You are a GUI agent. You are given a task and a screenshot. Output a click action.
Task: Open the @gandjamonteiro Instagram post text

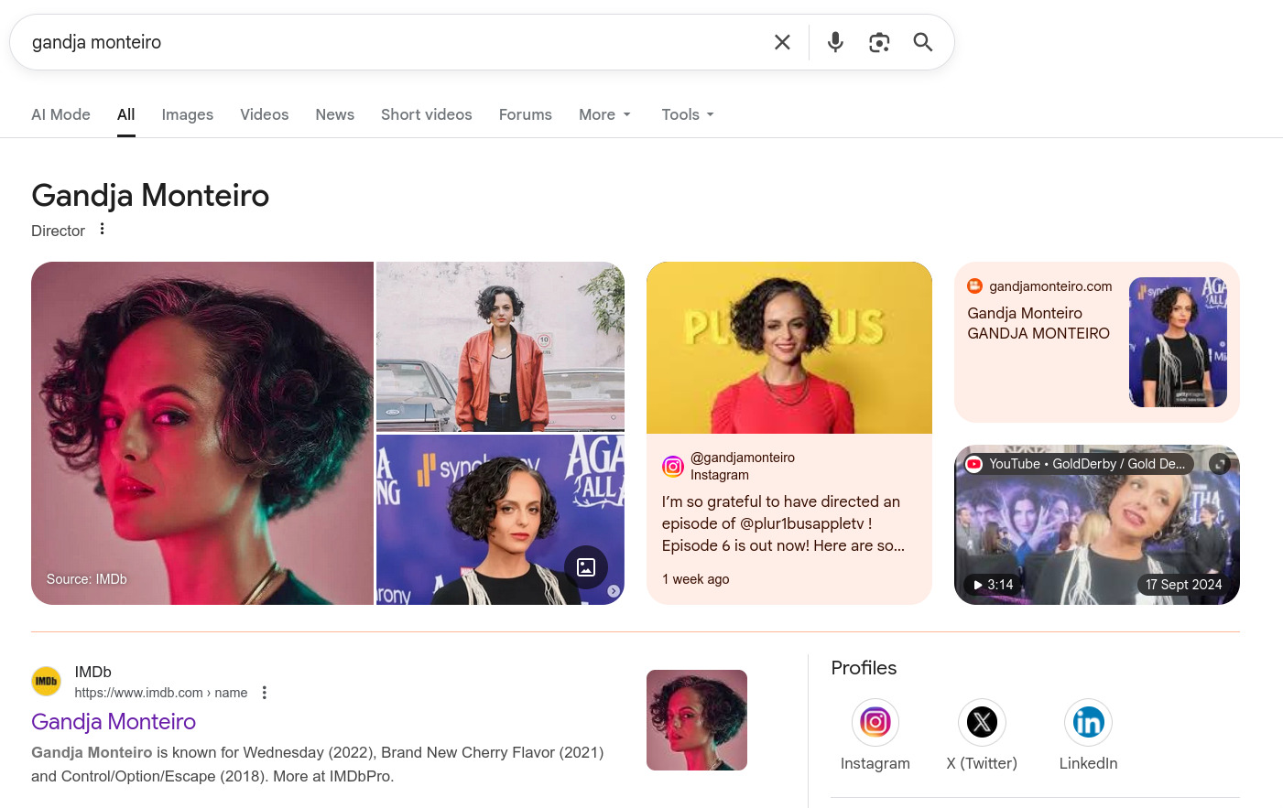(783, 523)
